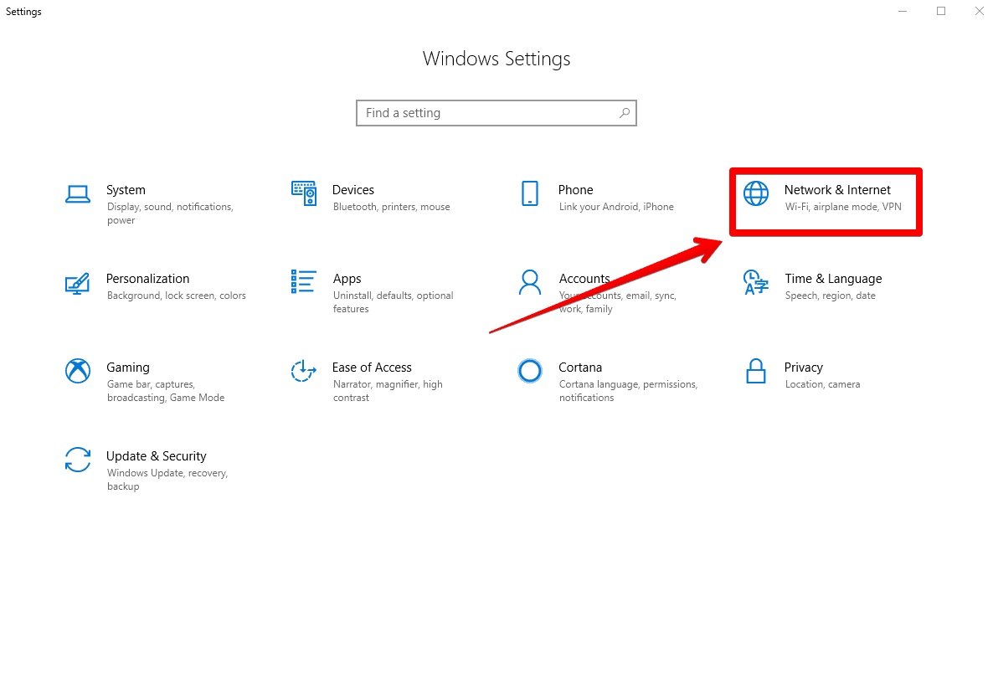The width and height of the screenshot is (993, 689).
Task: Click the Update & Security refresh icon
Action: click(78, 460)
